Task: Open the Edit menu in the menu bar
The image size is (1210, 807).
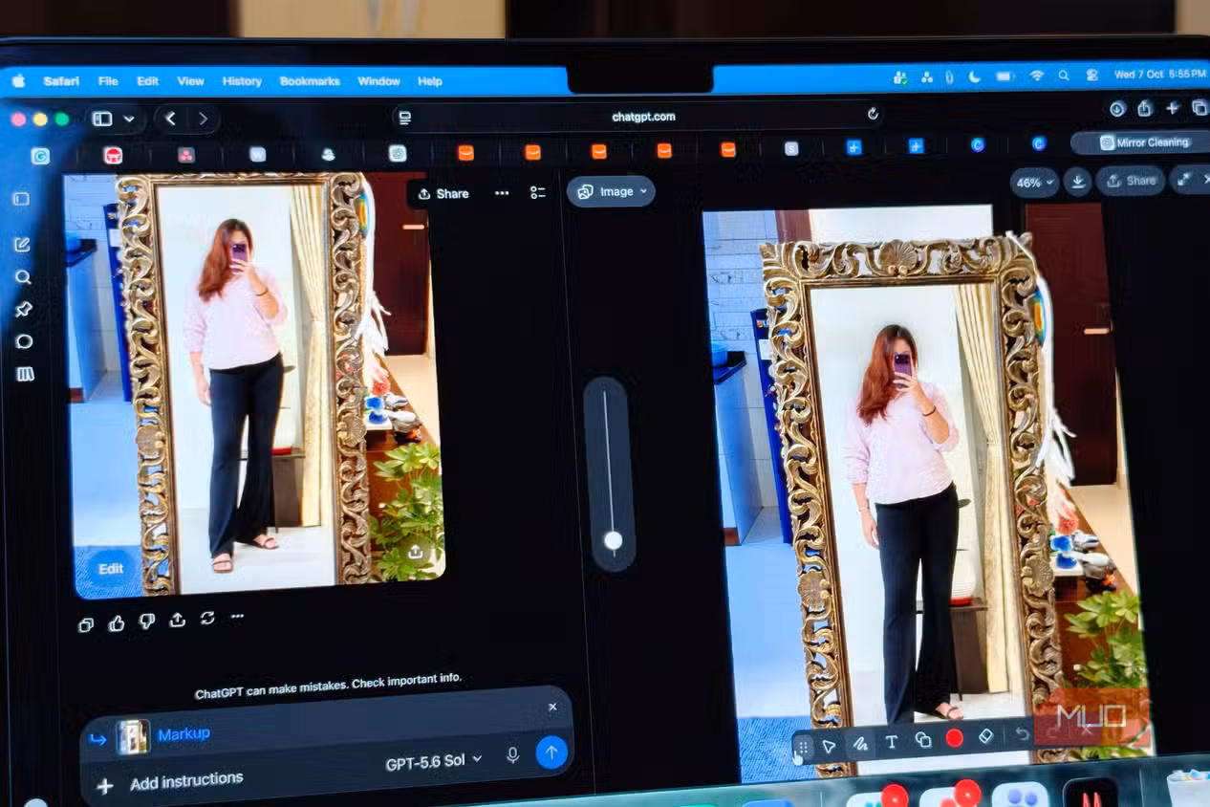Action: tap(147, 81)
